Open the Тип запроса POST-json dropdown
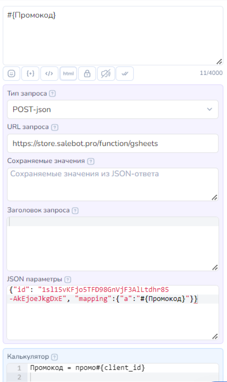 [x=112, y=109]
